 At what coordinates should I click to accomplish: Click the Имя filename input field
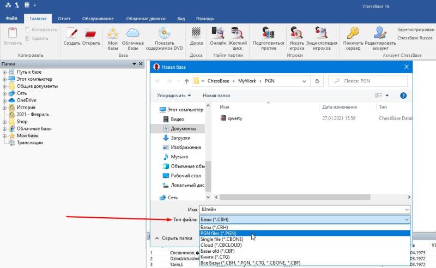pos(304,209)
